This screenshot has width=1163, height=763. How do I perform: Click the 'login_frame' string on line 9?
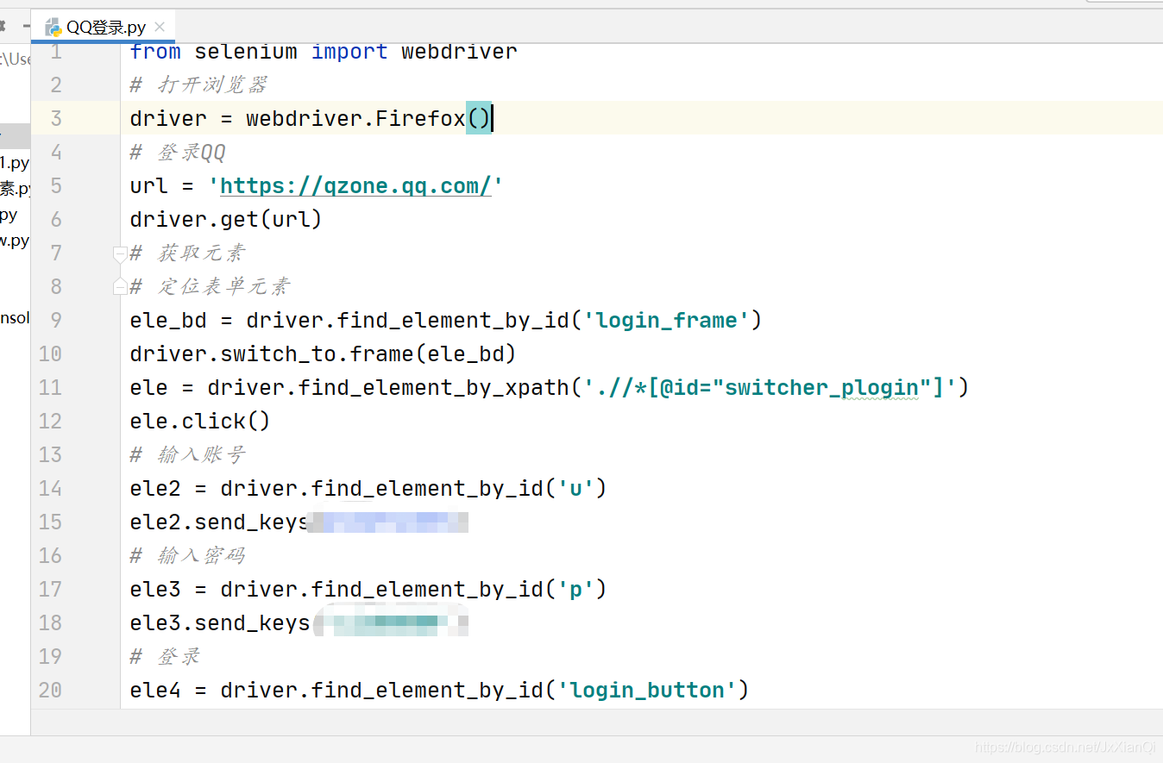click(x=667, y=321)
